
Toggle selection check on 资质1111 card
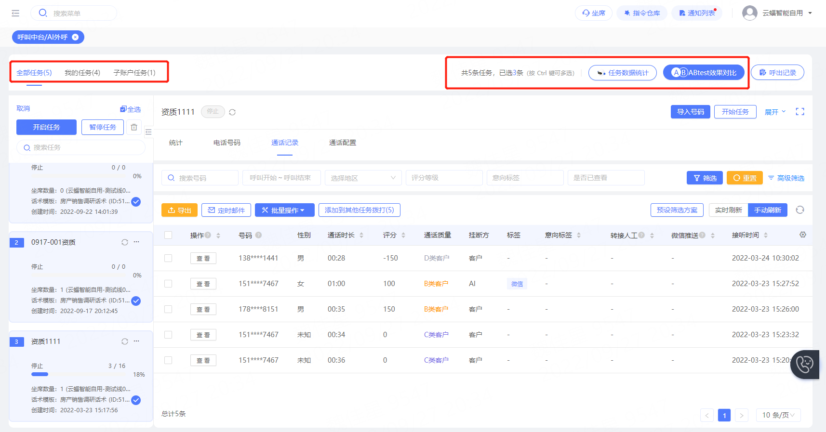tap(136, 400)
